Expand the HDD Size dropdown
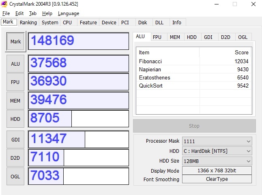Viewport: 262px width, 195px height. (x=217, y=161)
